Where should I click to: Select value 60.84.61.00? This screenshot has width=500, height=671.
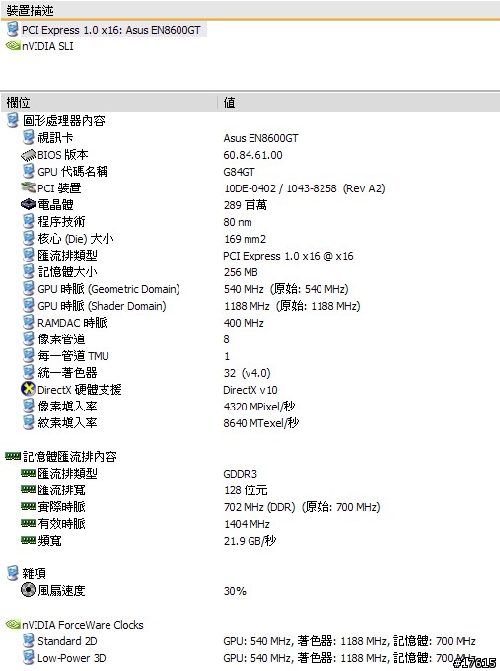252,155
